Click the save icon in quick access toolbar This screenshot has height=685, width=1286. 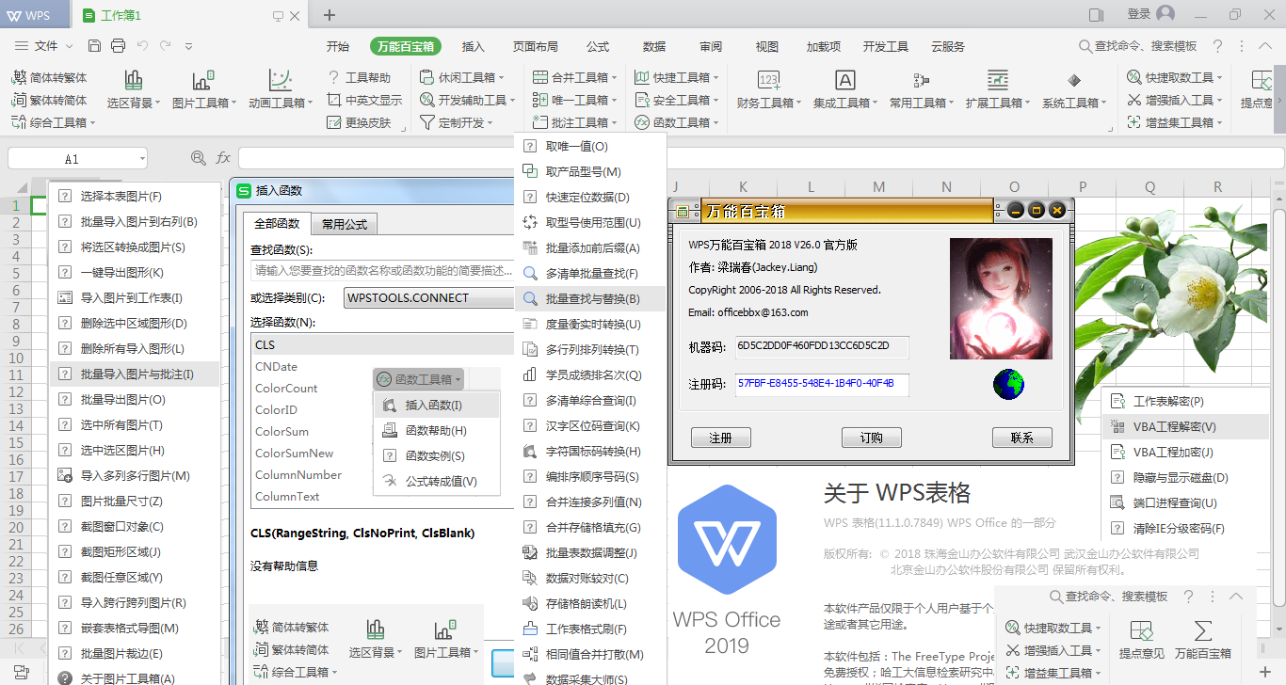[x=94, y=46]
